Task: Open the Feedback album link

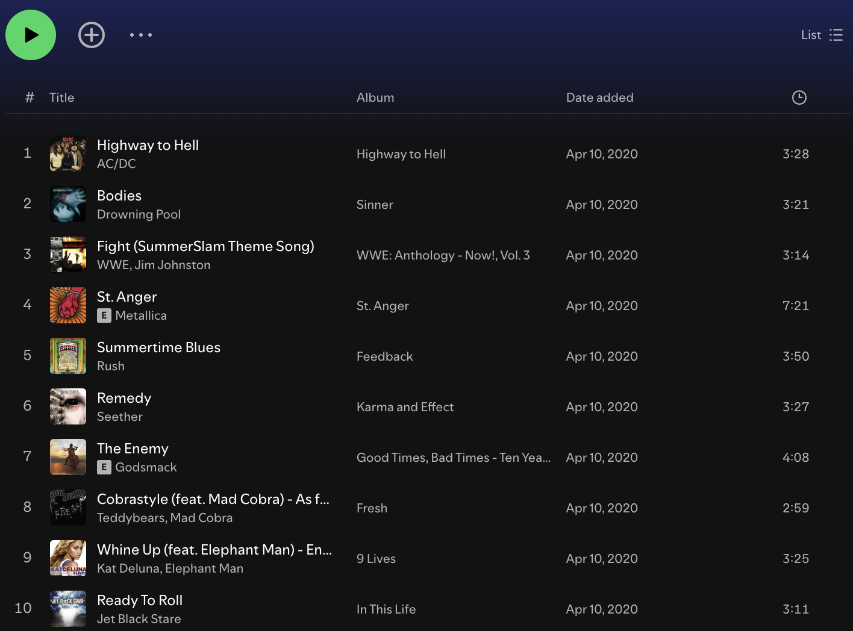Action: pyautogui.click(x=384, y=356)
